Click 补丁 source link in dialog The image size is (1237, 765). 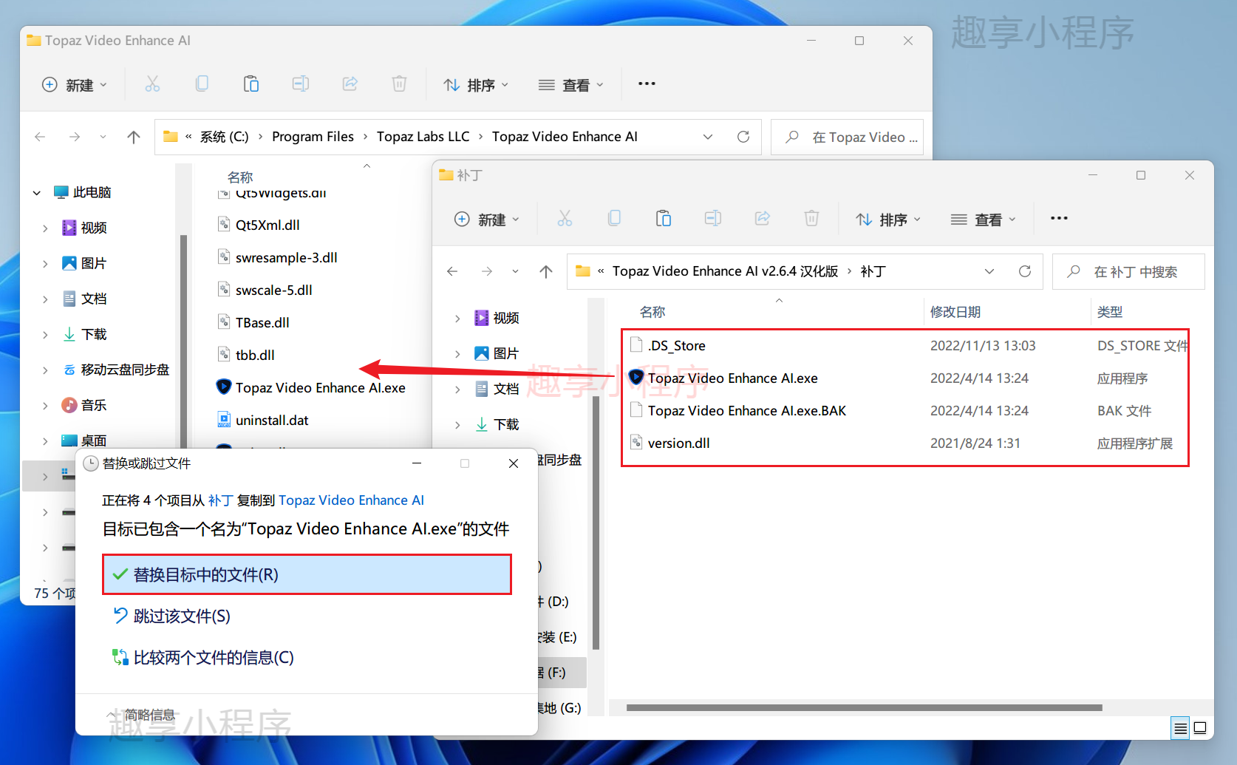[220, 500]
